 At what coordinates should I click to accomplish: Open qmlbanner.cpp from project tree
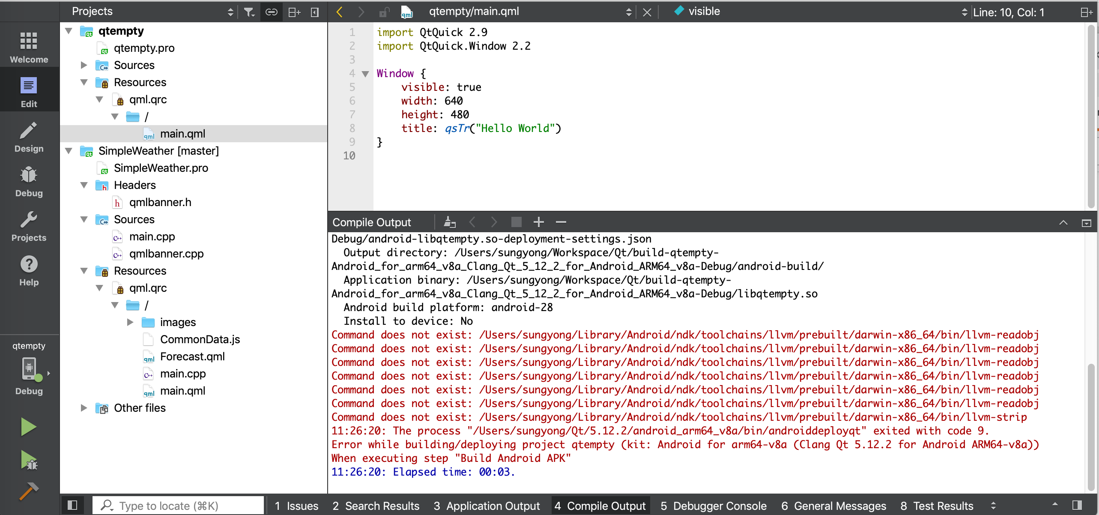click(166, 254)
